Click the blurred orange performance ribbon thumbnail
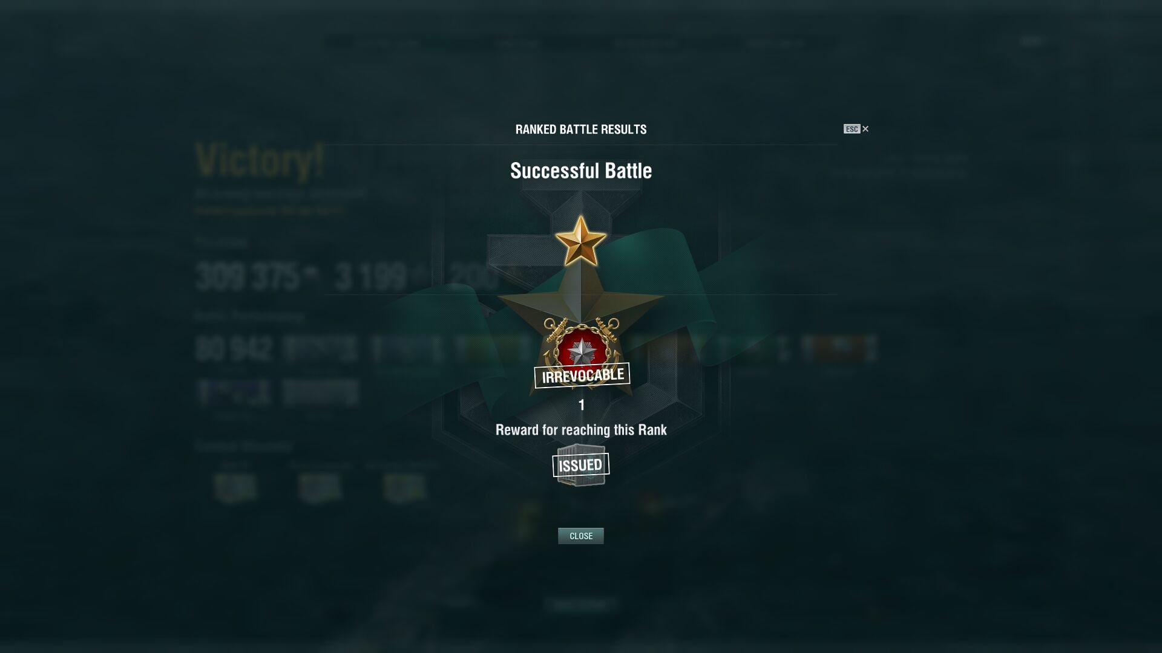 (x=838, y=349)
